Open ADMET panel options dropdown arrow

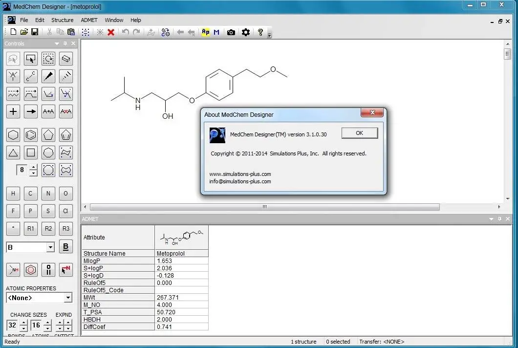click(x=491, y=219)
